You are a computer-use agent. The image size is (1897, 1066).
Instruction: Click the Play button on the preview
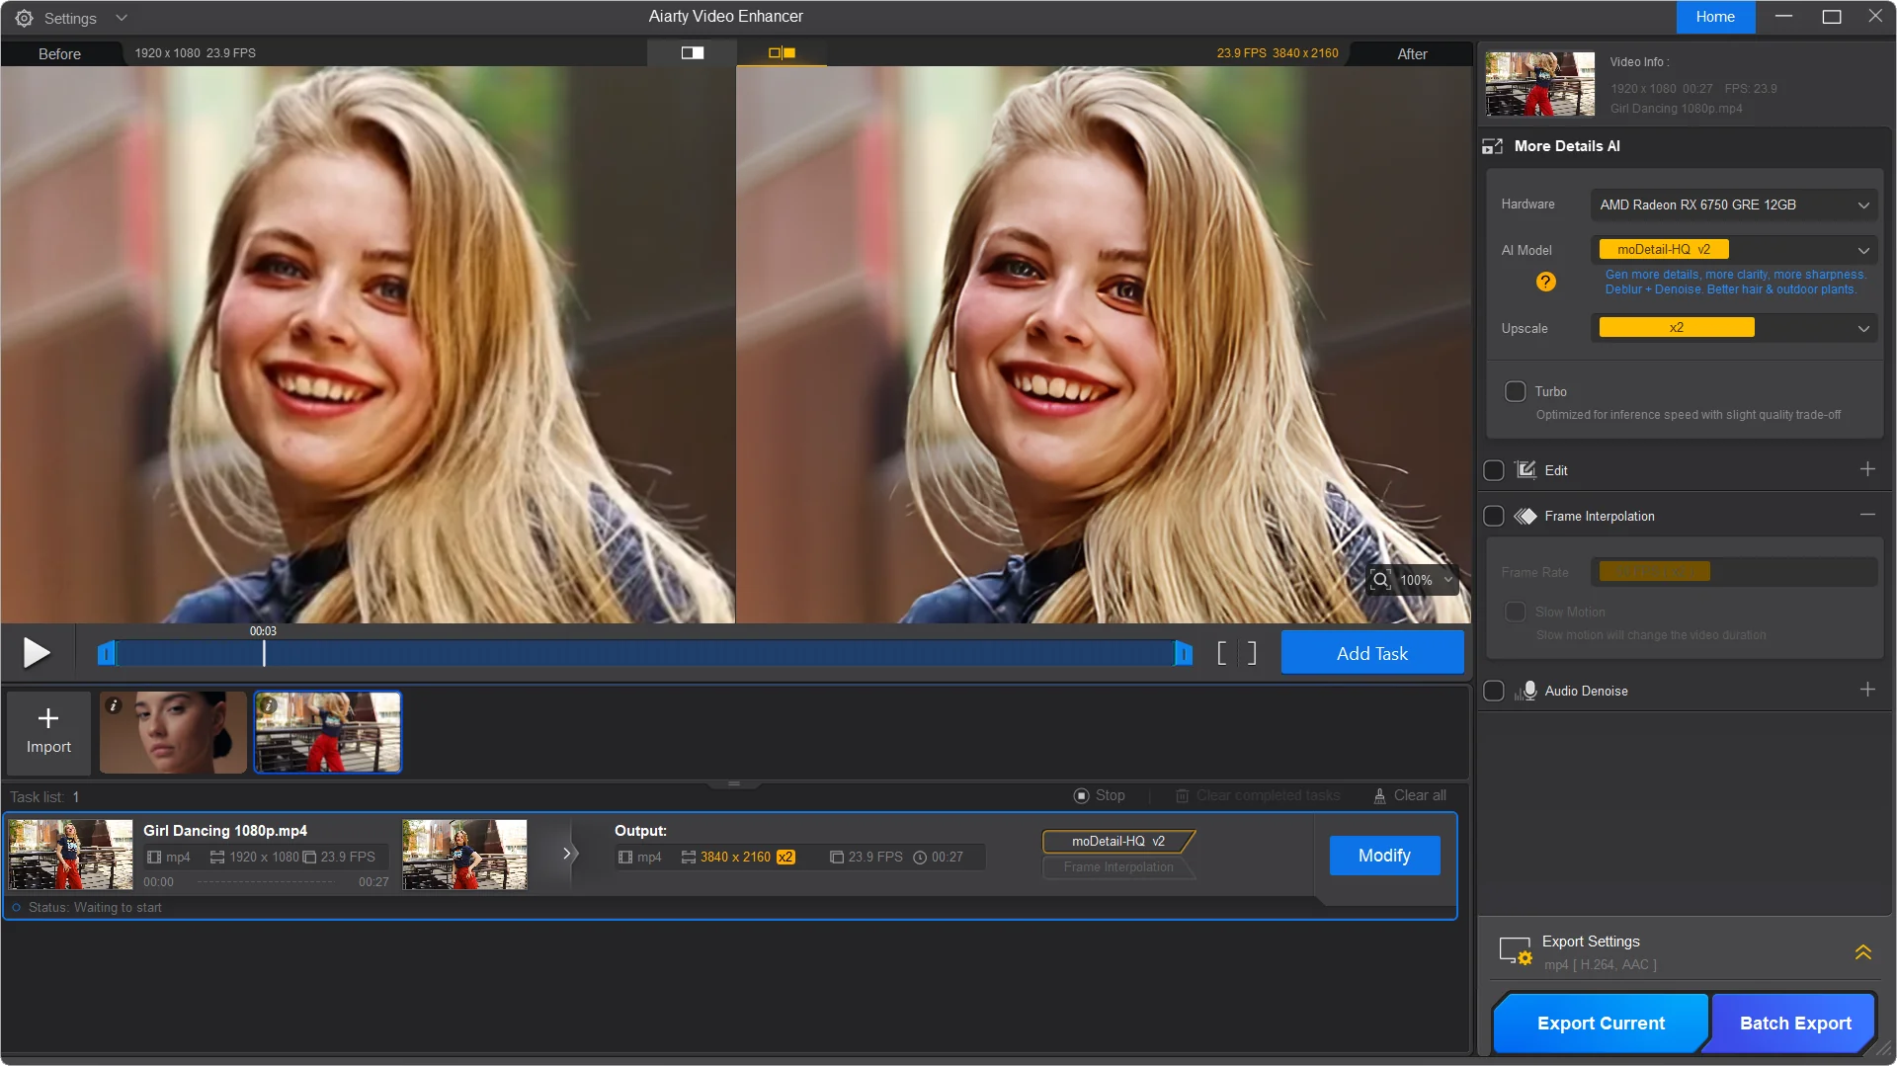pos(37,653)
